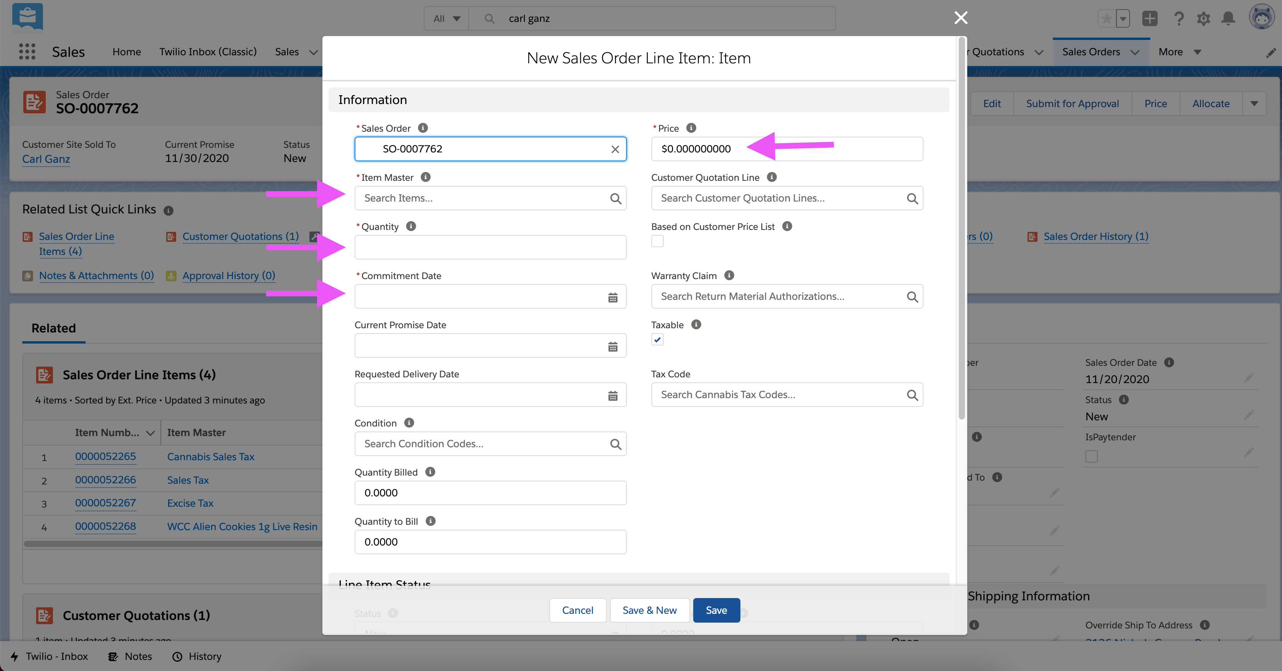Go to the Home tab
This screenshot has width=1282, height=671.
(126, 52)
